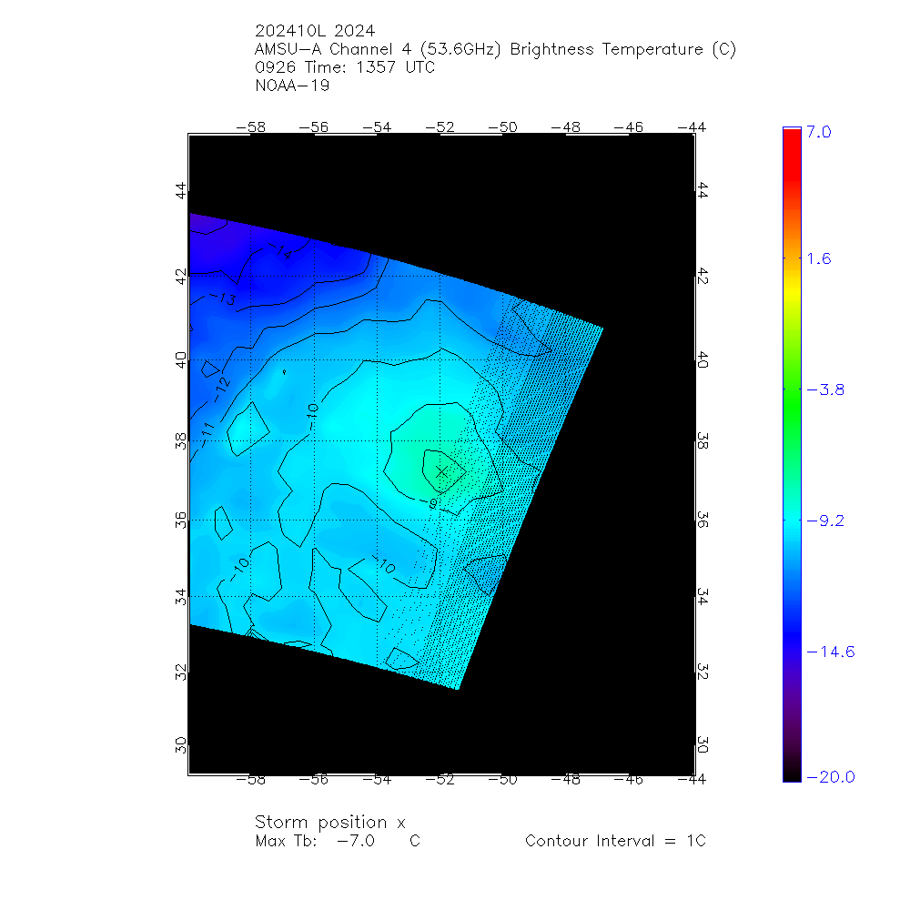Click the '34' latitude label on right axis
The width and height of the screenshot is (910, 910).
click(703, 597)
